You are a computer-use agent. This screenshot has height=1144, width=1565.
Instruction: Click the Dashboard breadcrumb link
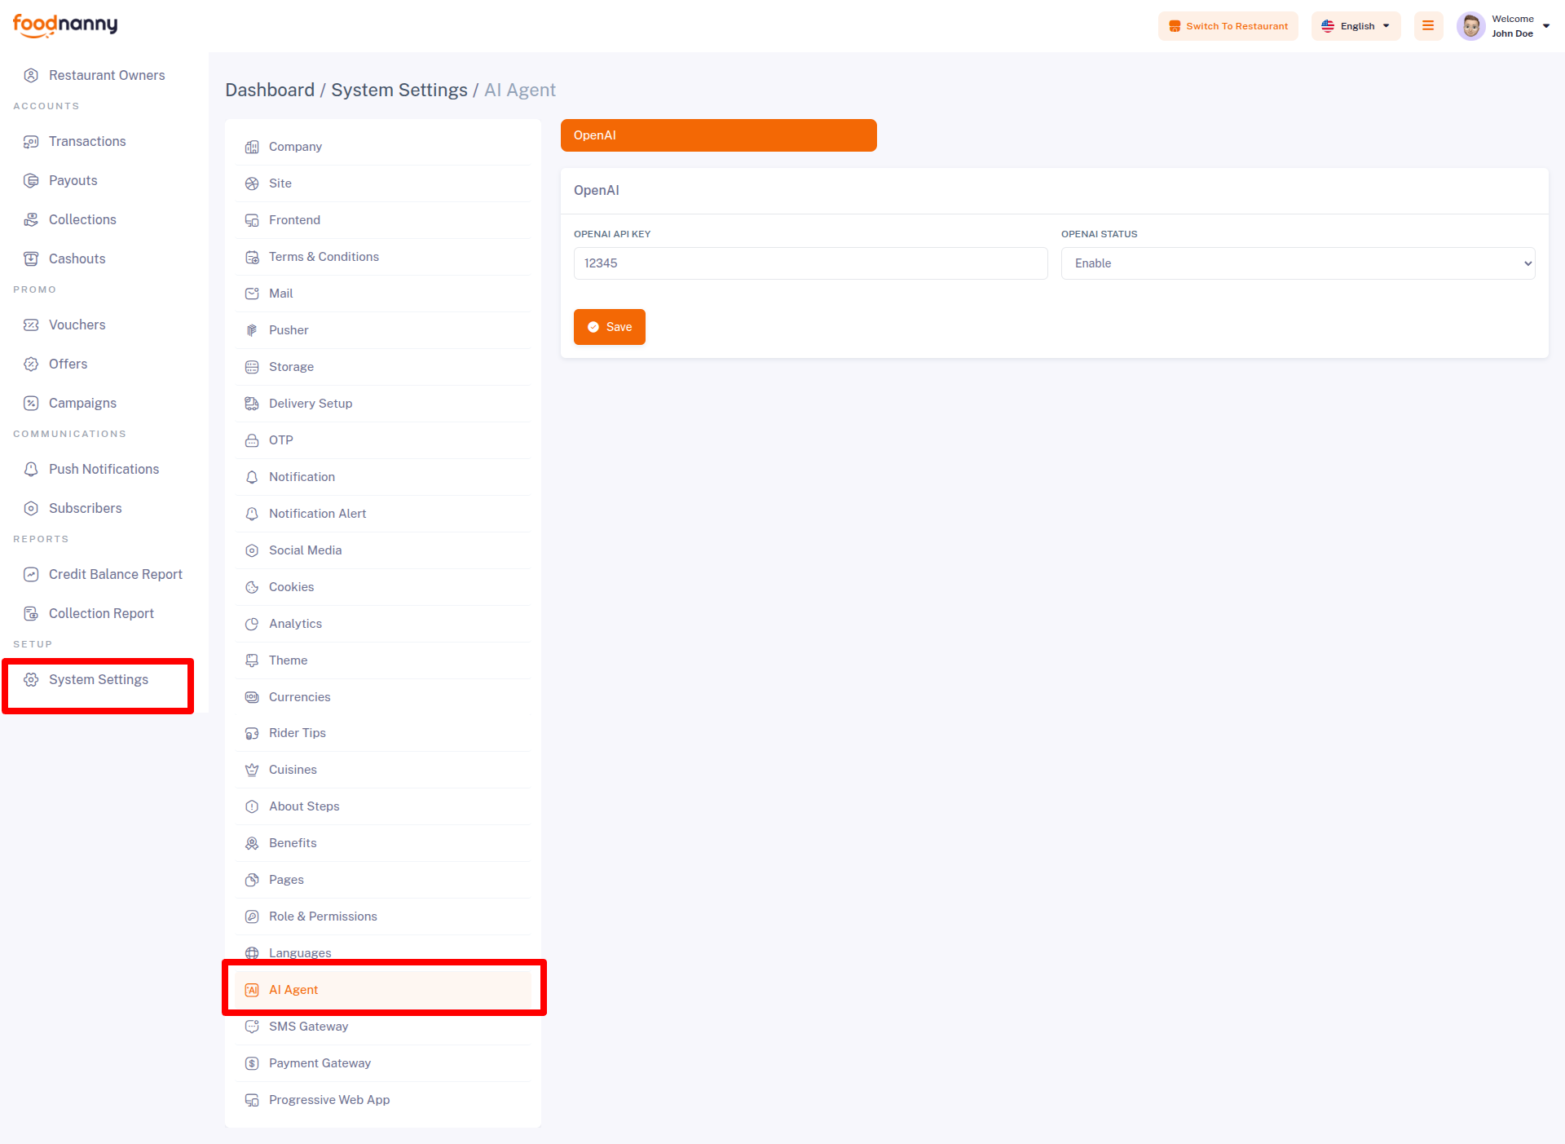coord(269,90)
